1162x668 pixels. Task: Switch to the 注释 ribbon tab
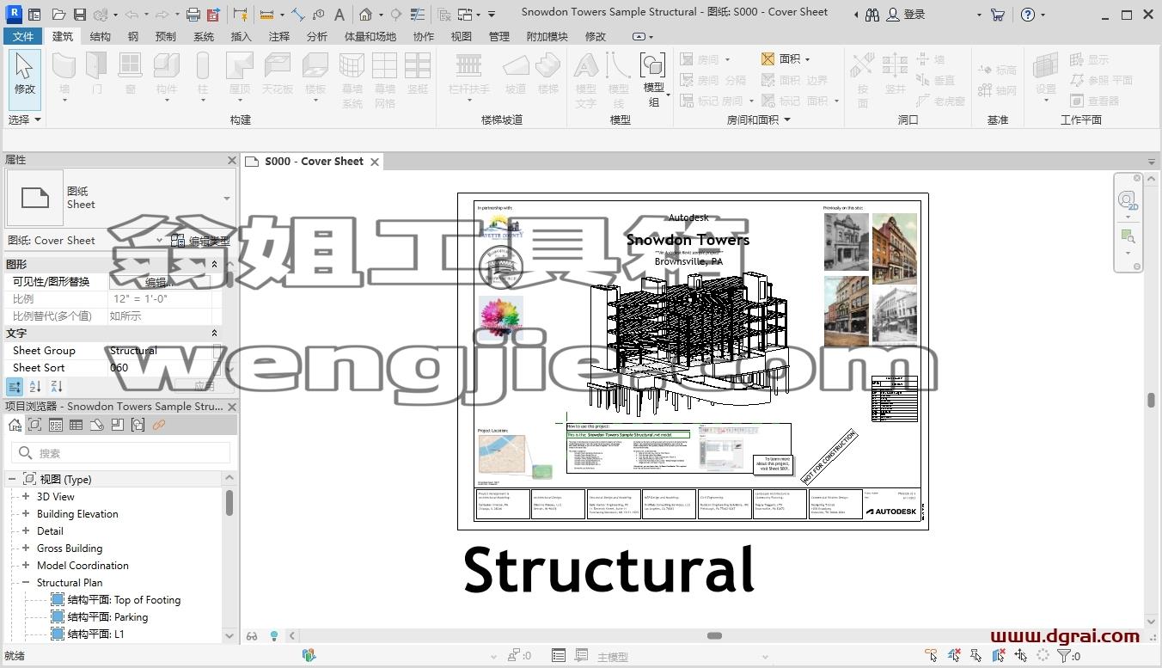(x=279, y=36)
